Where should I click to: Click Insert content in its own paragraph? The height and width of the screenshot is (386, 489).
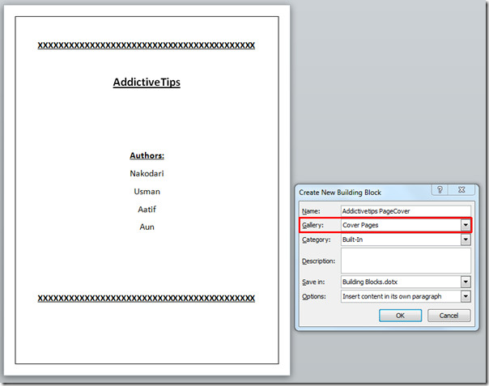392,296
